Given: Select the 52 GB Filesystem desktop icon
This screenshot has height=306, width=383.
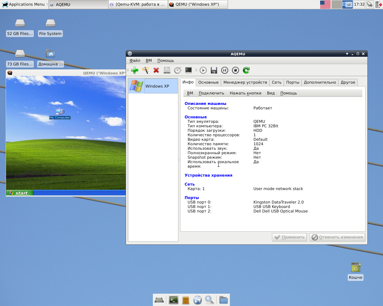Looking at the screenshot, I should (x=20, y=27).
